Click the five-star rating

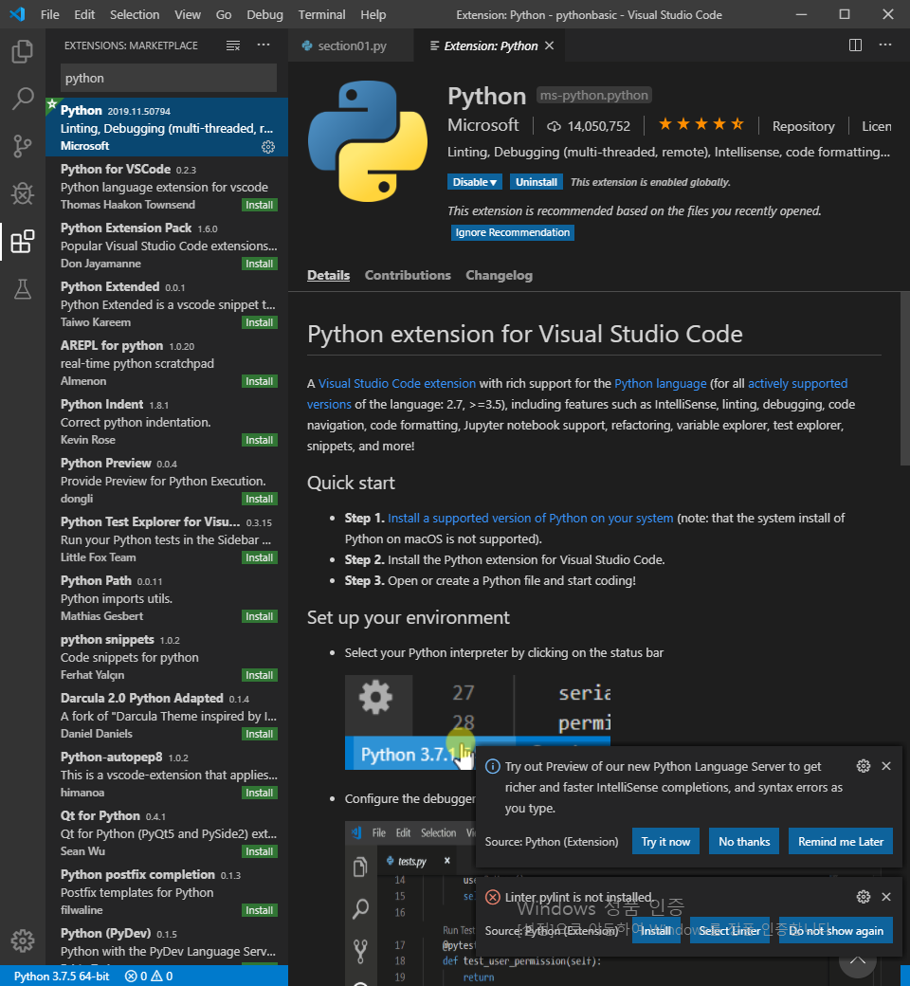[x=701, y=124]
